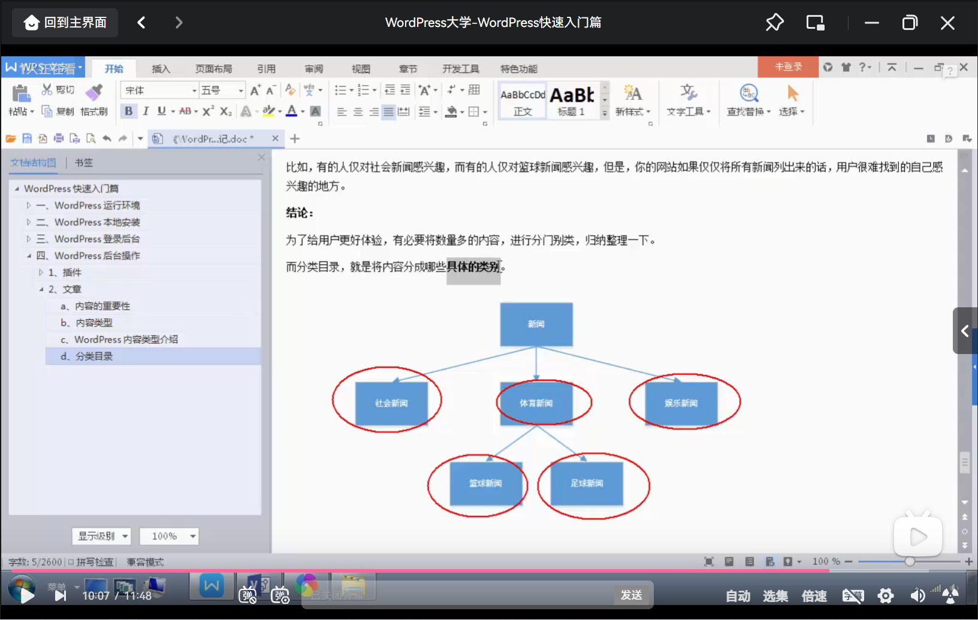The width and height of the screenshot is (978, 620).
Task: Click the decrease indent icon
Action: point(390,90)
